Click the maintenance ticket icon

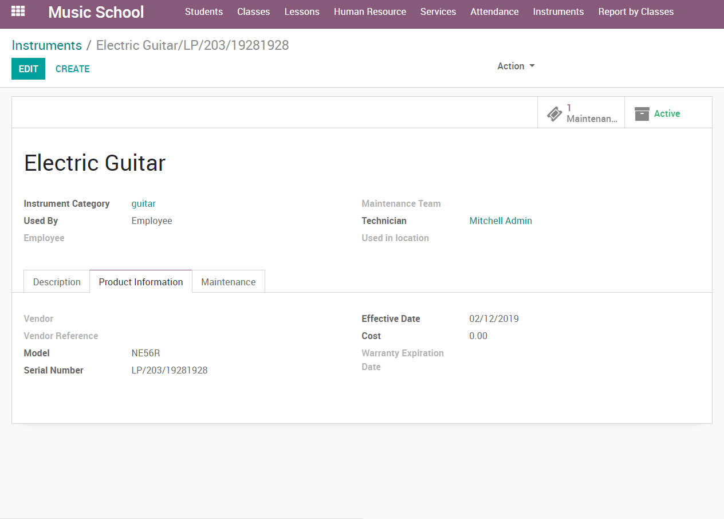click(x=554, y=113)
